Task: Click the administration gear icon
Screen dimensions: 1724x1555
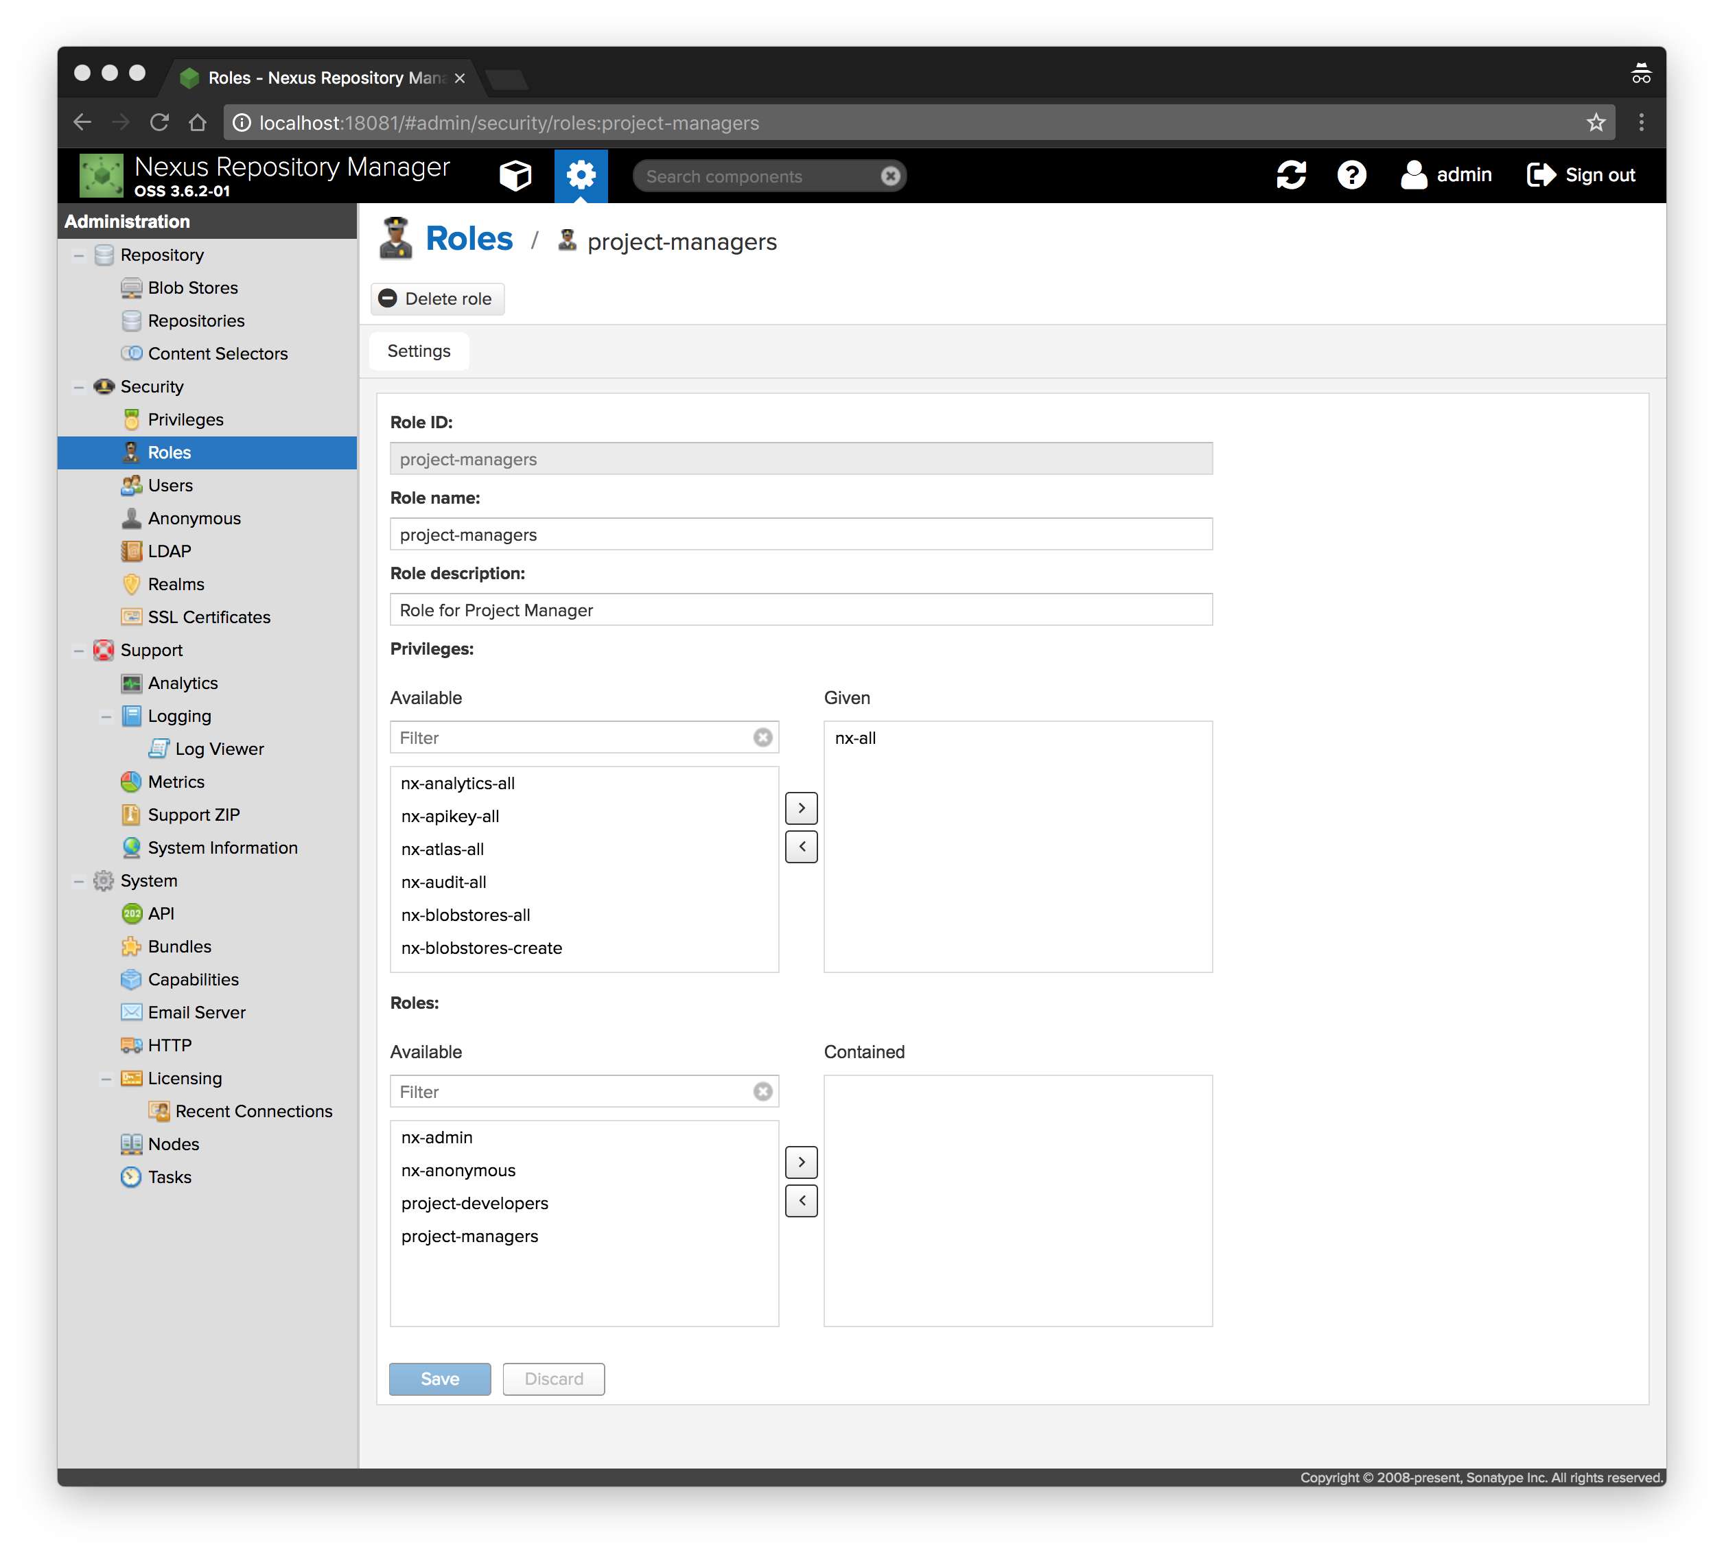Action: tap(581, 175)
